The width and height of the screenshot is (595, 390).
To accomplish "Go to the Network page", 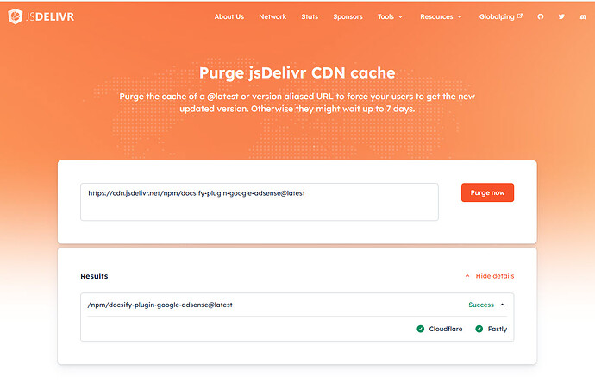I will (272, 16).
